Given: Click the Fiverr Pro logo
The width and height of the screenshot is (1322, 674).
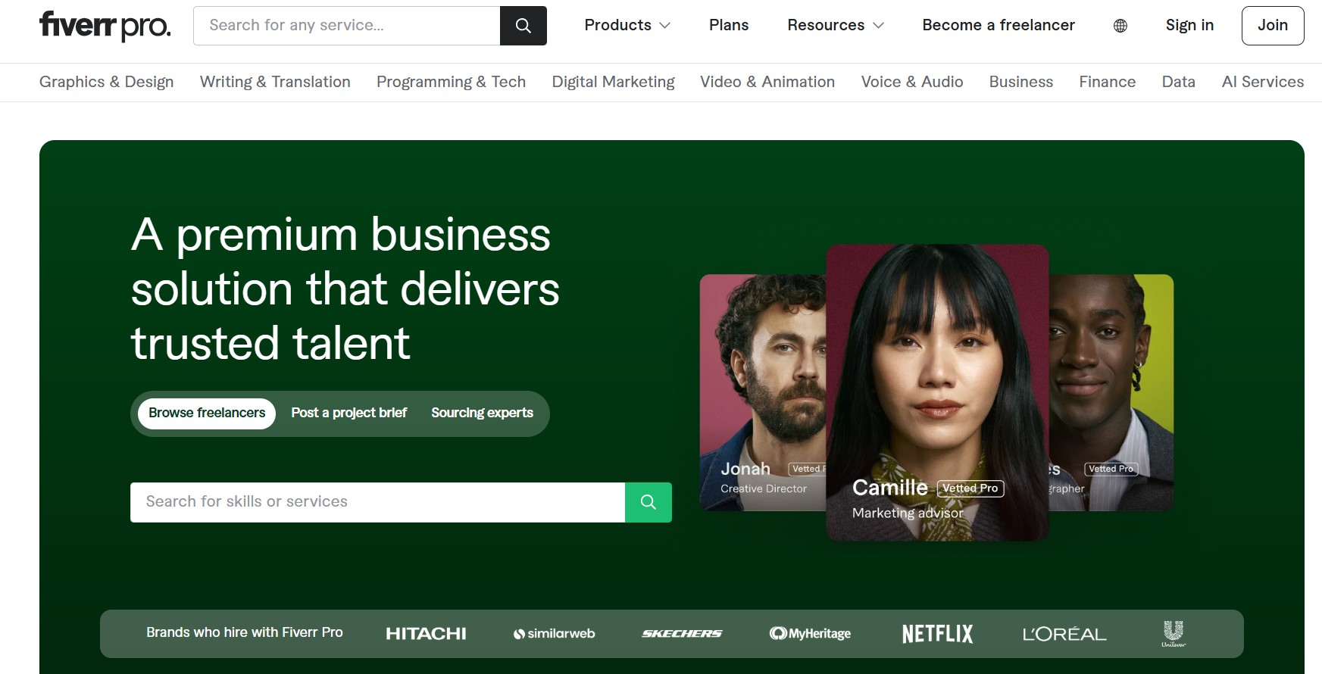Looking at the screenshot, I should [x=105, y=26].
